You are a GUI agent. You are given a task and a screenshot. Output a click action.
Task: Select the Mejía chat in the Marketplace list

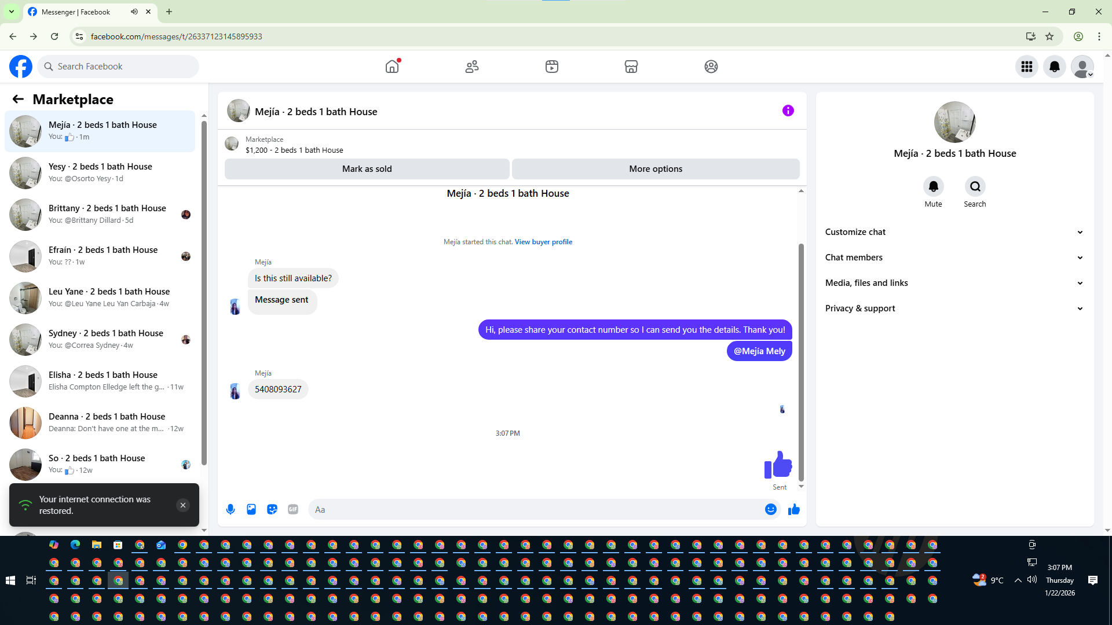pos(100,131)
